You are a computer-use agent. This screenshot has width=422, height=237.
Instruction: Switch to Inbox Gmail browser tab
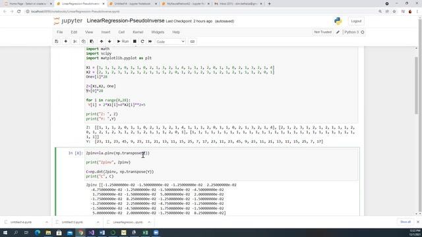click(238, 4)
